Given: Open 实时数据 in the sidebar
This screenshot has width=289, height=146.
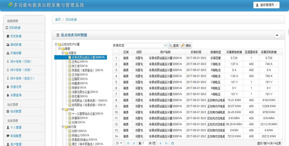Looking at the screenshot, I should click(15, 28).
